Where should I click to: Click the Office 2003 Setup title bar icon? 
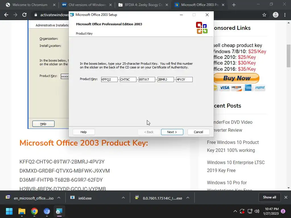[72, 15]
